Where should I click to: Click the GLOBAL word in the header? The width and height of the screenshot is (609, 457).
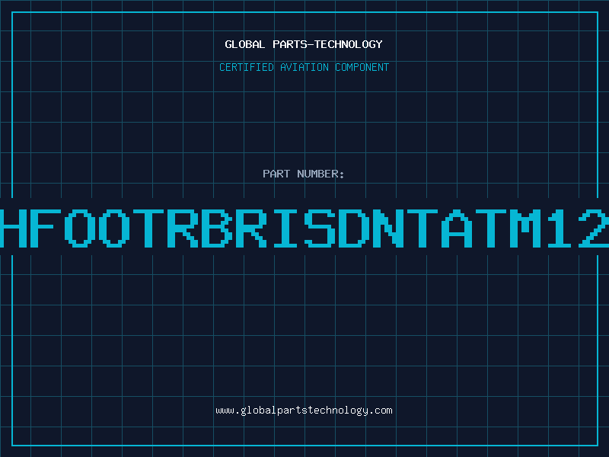coord(245,44)
